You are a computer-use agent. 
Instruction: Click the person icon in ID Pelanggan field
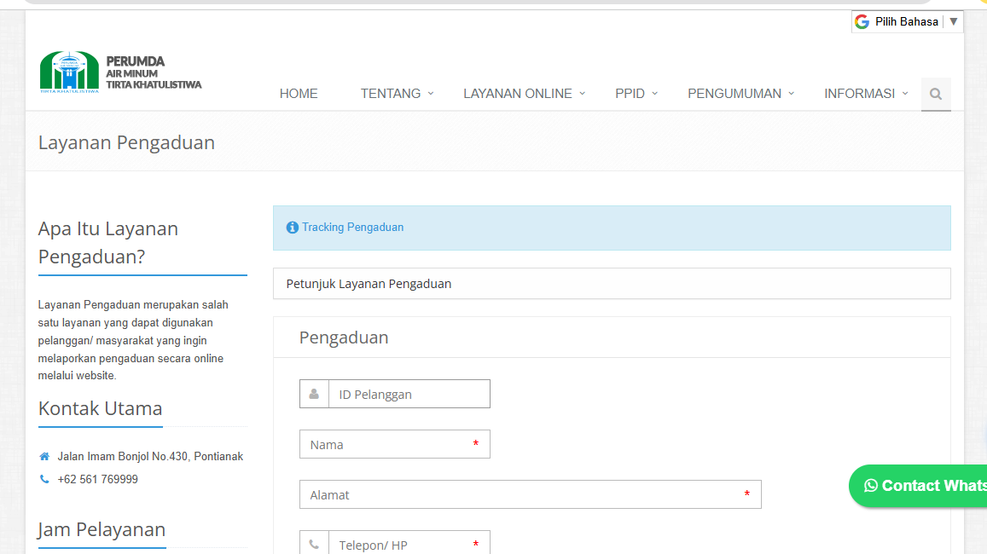[x=313, y=393]
